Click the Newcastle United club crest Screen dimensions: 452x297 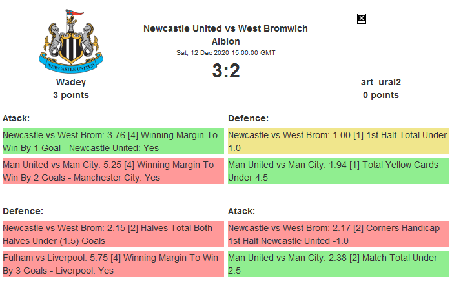[x=71, y=42]
